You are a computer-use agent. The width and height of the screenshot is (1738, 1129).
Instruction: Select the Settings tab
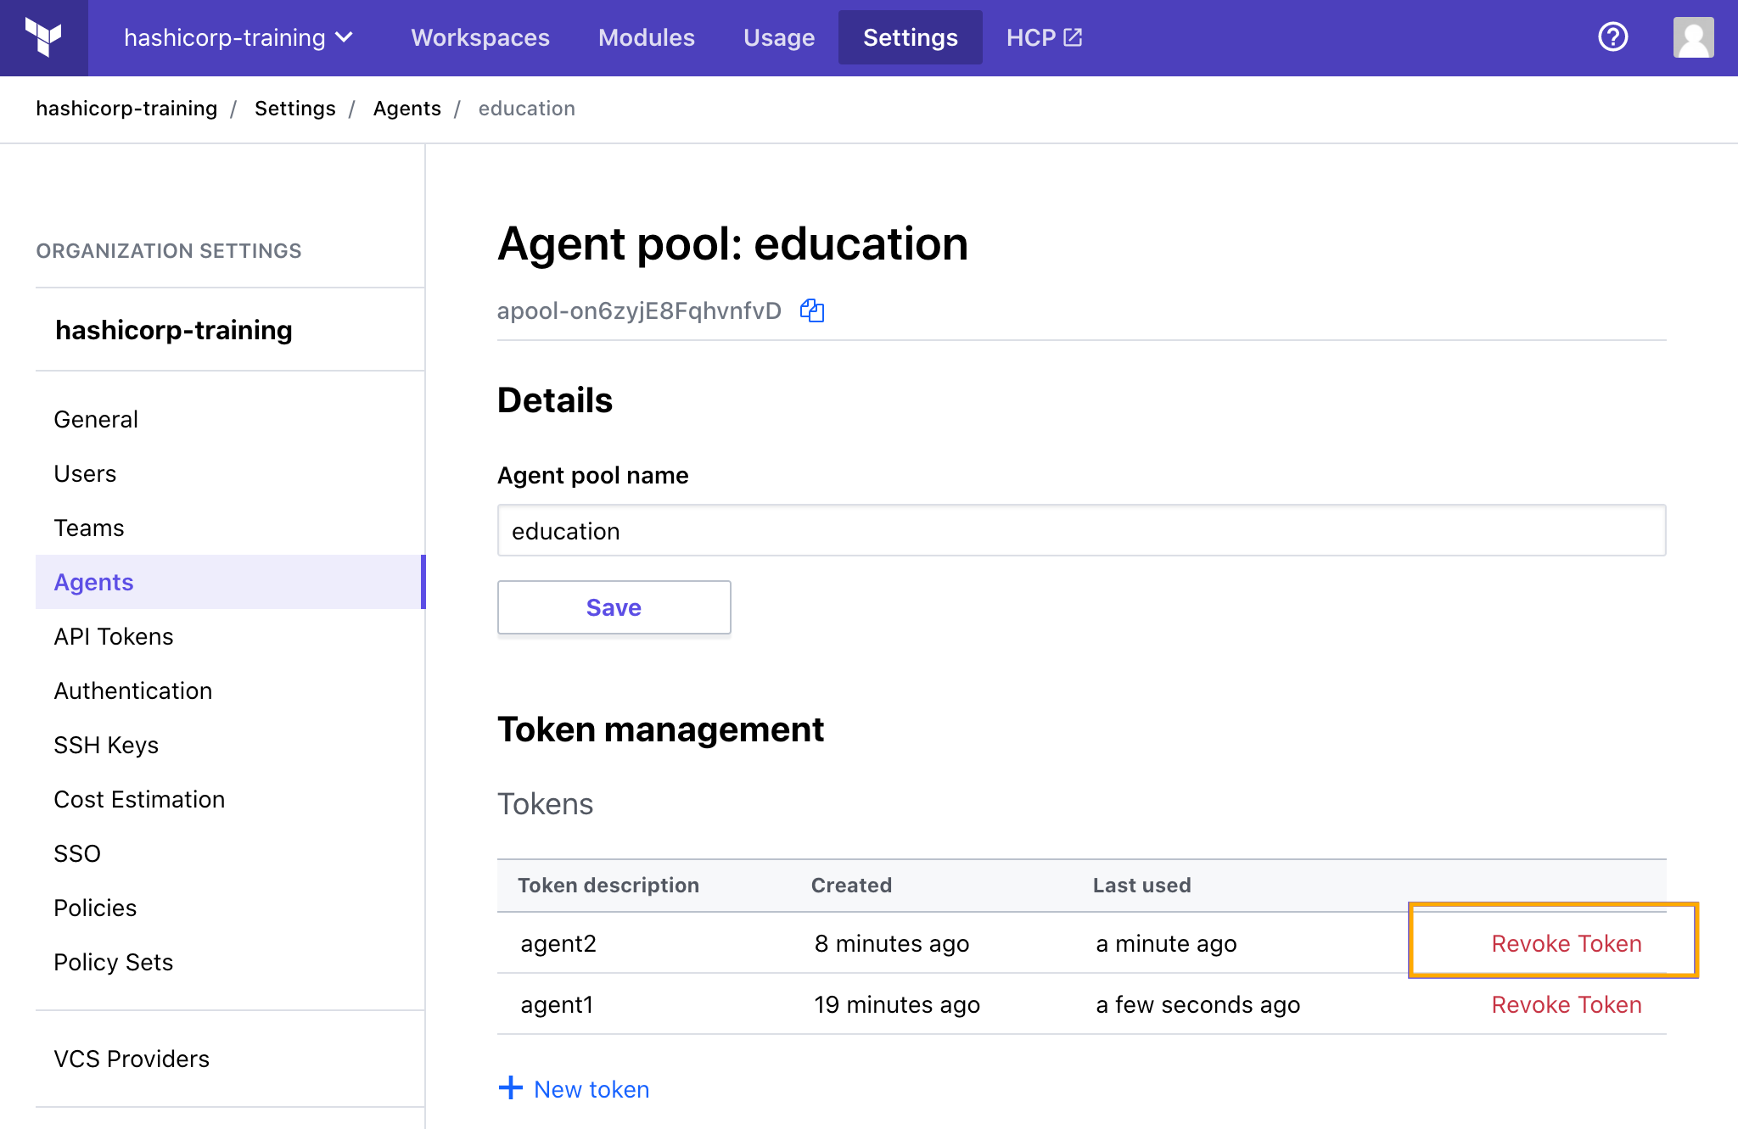pyautogui.click(x=910, y=37)
